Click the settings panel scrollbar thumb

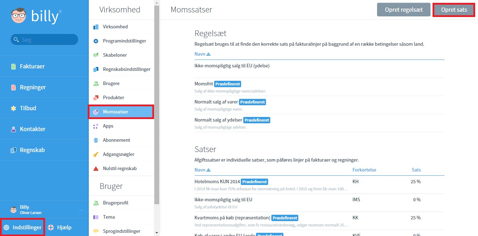tap(157, 106)
